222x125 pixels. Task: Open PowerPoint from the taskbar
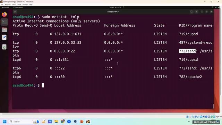pyautogui.click(x=82, y=122)
